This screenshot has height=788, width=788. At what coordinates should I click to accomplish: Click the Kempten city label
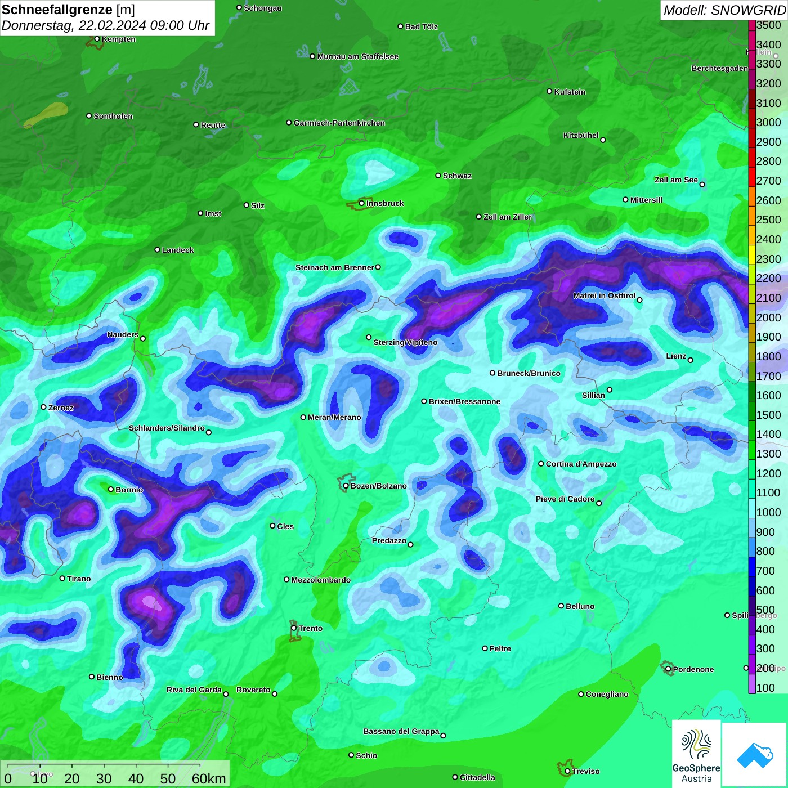(119, 39)
